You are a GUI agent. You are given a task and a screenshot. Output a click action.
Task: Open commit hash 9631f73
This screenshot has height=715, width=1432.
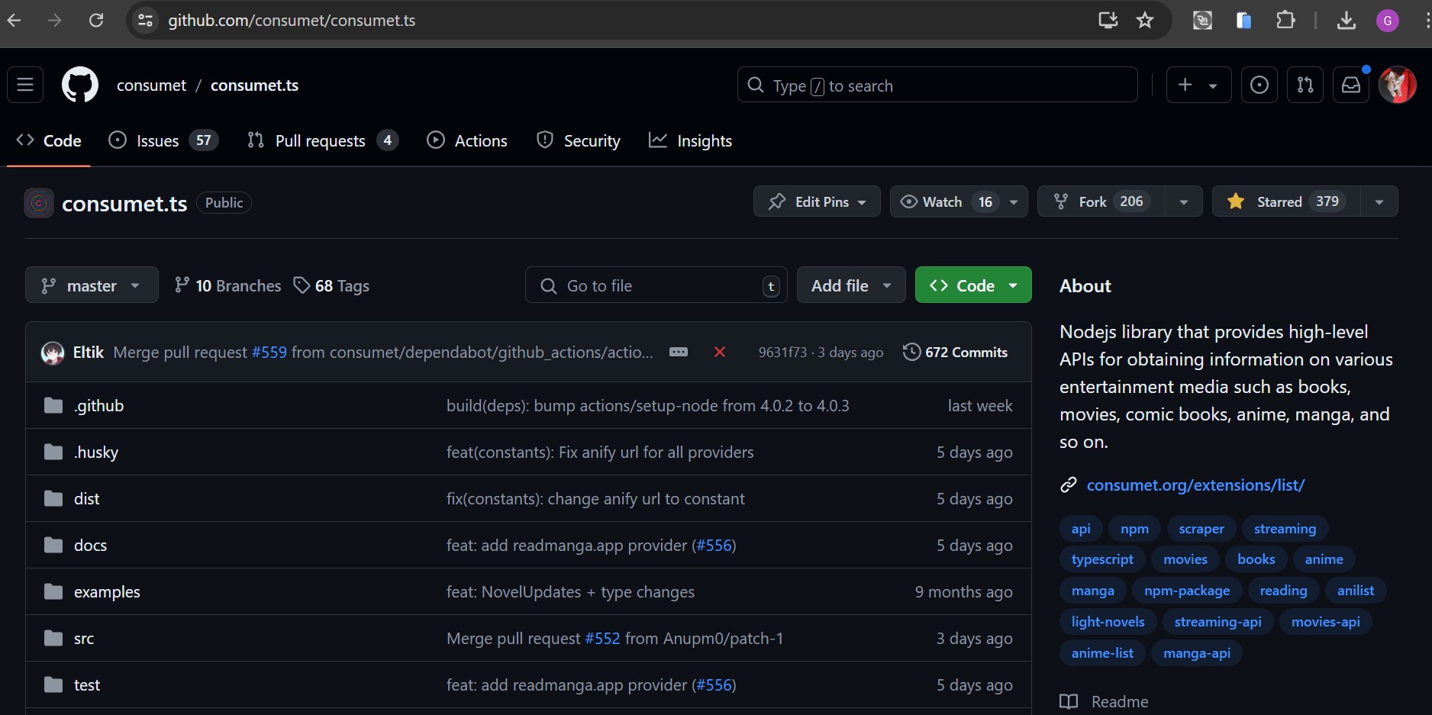(782, 352)
